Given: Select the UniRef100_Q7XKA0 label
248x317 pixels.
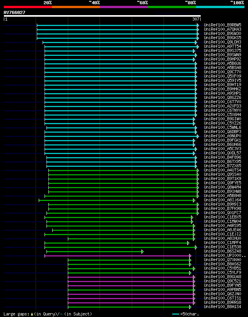Looking at the screenshot, I should (x=222, y=260).
